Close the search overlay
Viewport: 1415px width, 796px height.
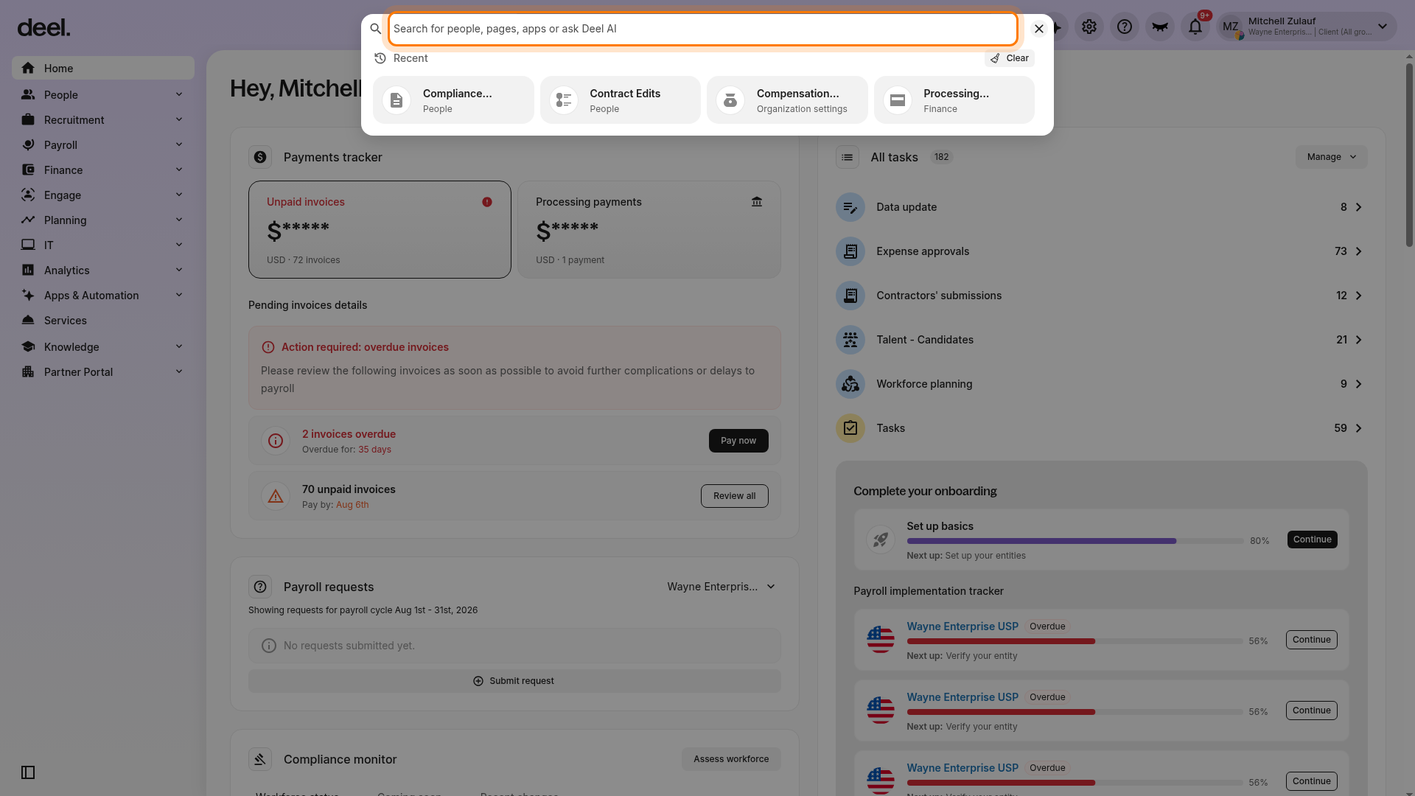1039,29
